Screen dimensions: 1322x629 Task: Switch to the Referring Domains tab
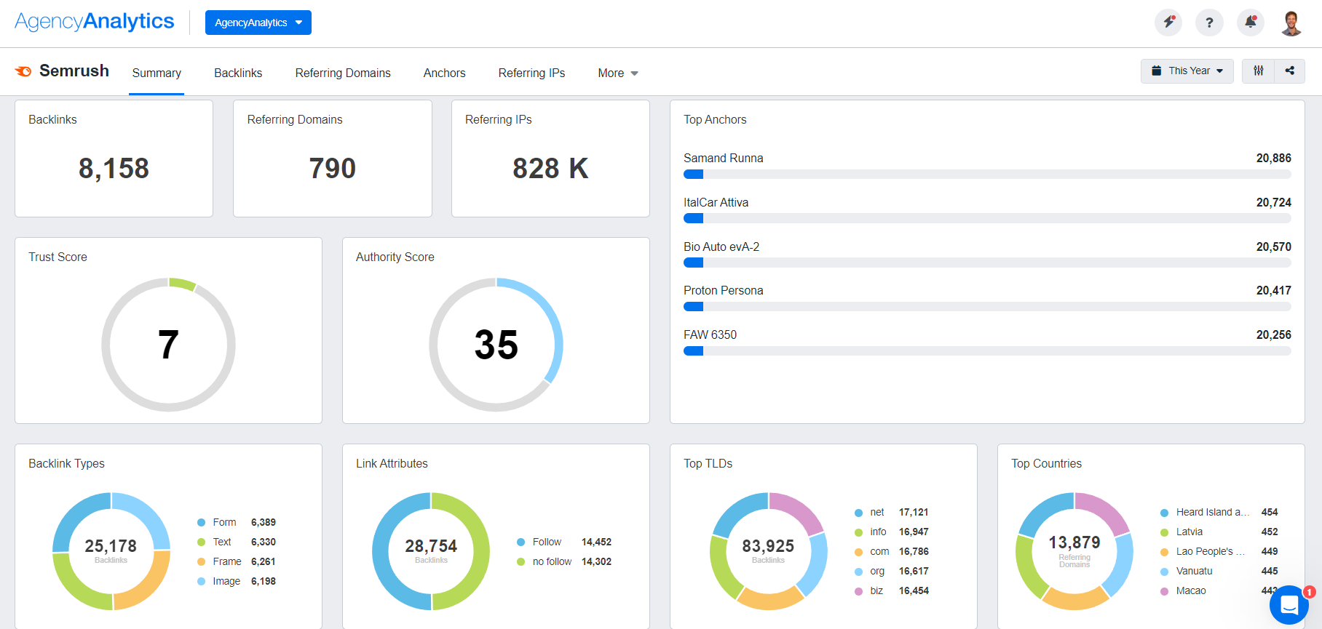pos(343,73)
